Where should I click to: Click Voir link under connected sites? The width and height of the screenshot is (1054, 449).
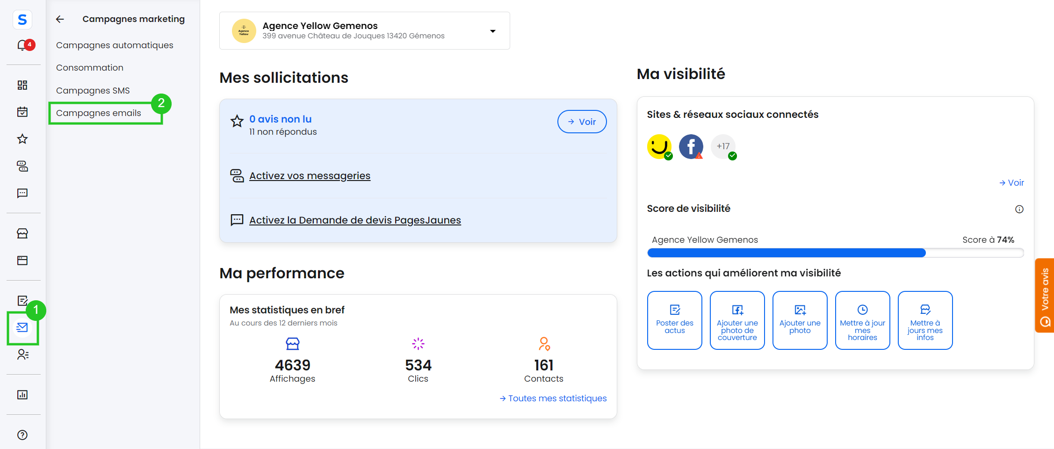[x=1011, y=183]
